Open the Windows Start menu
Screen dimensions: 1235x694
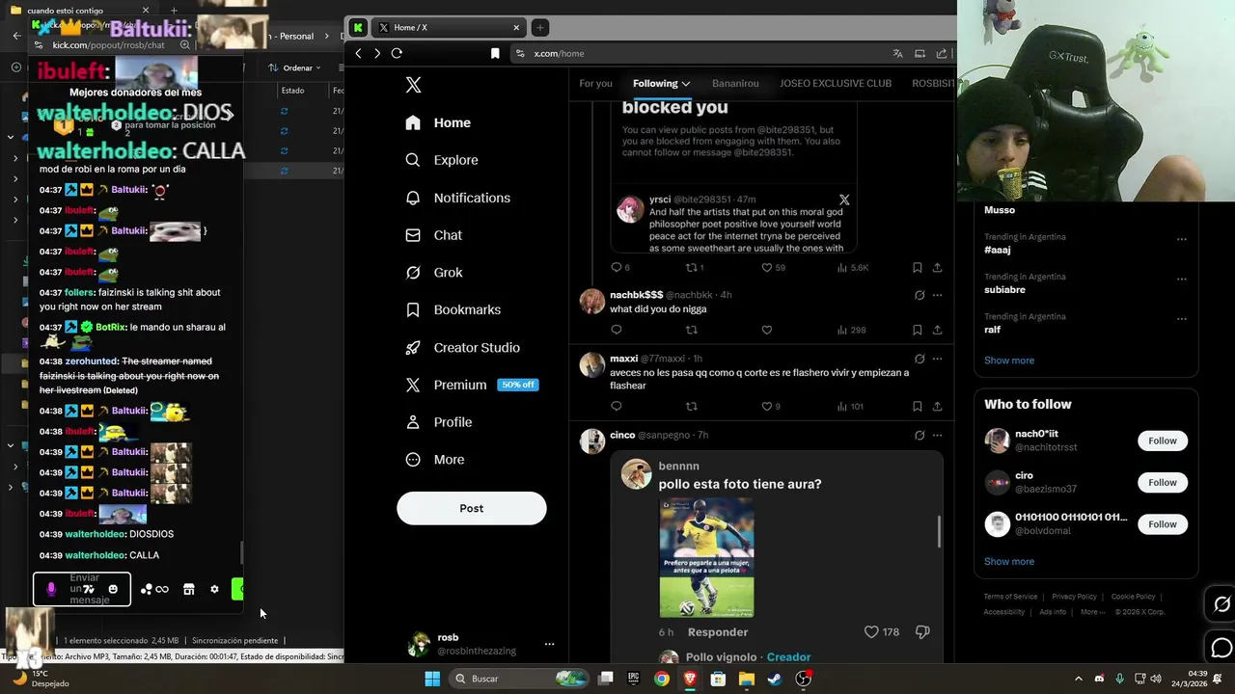pyautogui.click(x=432, y=679)
